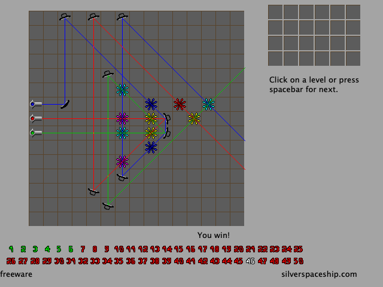Load level 10

click(119, 249)
